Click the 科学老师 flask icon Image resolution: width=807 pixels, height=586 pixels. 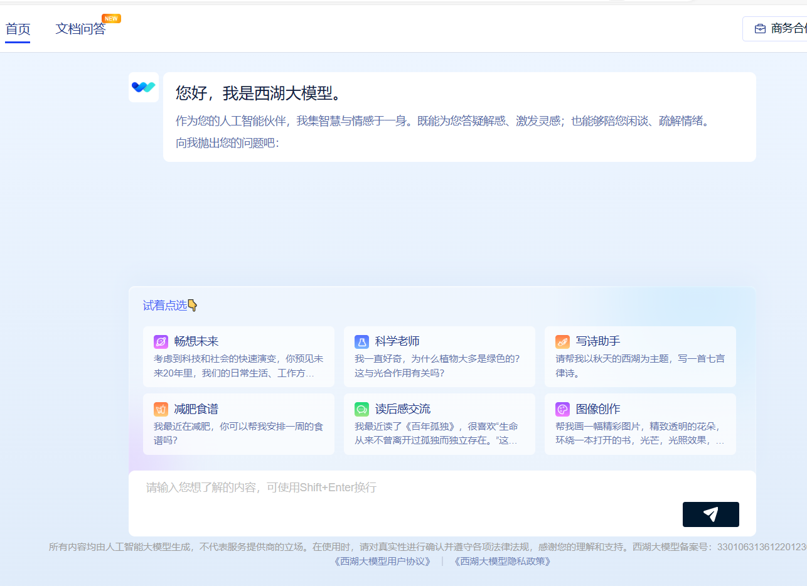click(361, 341)
